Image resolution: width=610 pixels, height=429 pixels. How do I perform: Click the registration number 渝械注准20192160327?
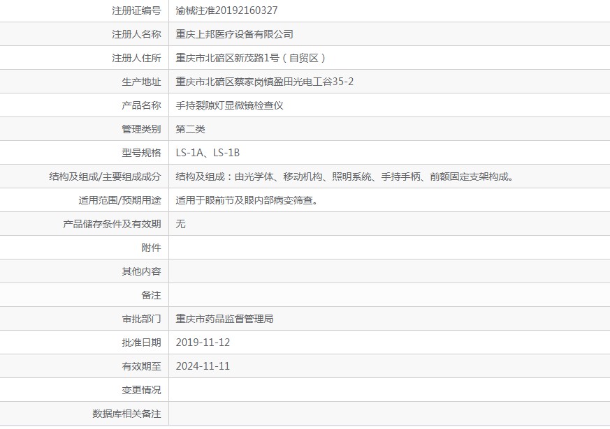[226, 10]
